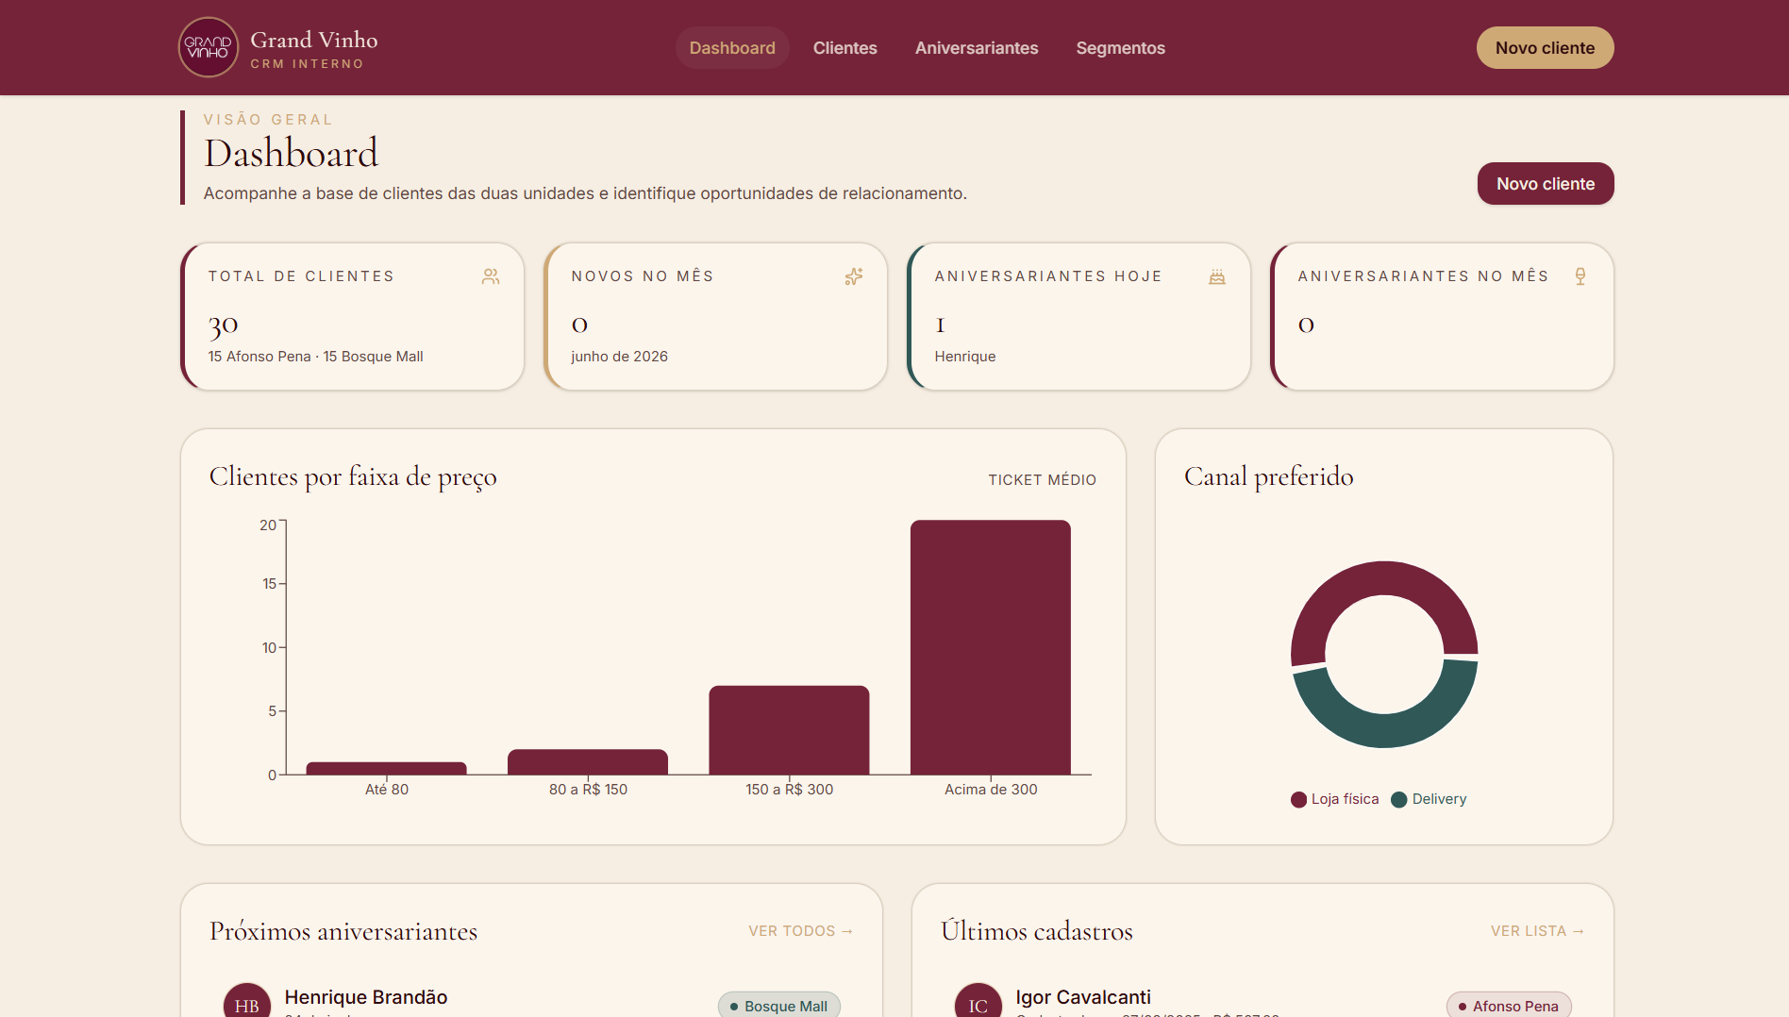
Task: Click 'Henrique' in Aniversariantes Hoje card
Action: point(965,357)
